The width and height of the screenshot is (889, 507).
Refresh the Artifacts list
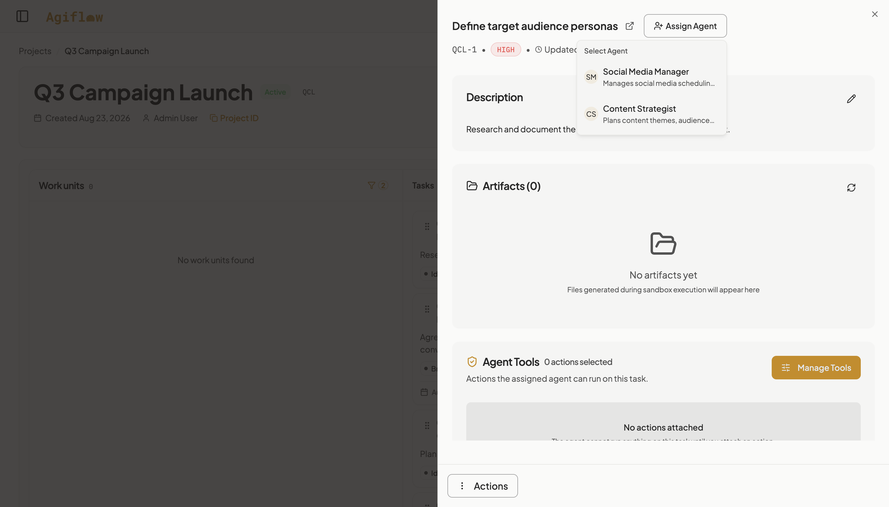click(x=851, y=188)
